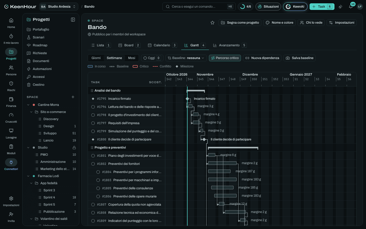Switch time scale to Giorni

point(96,58)
